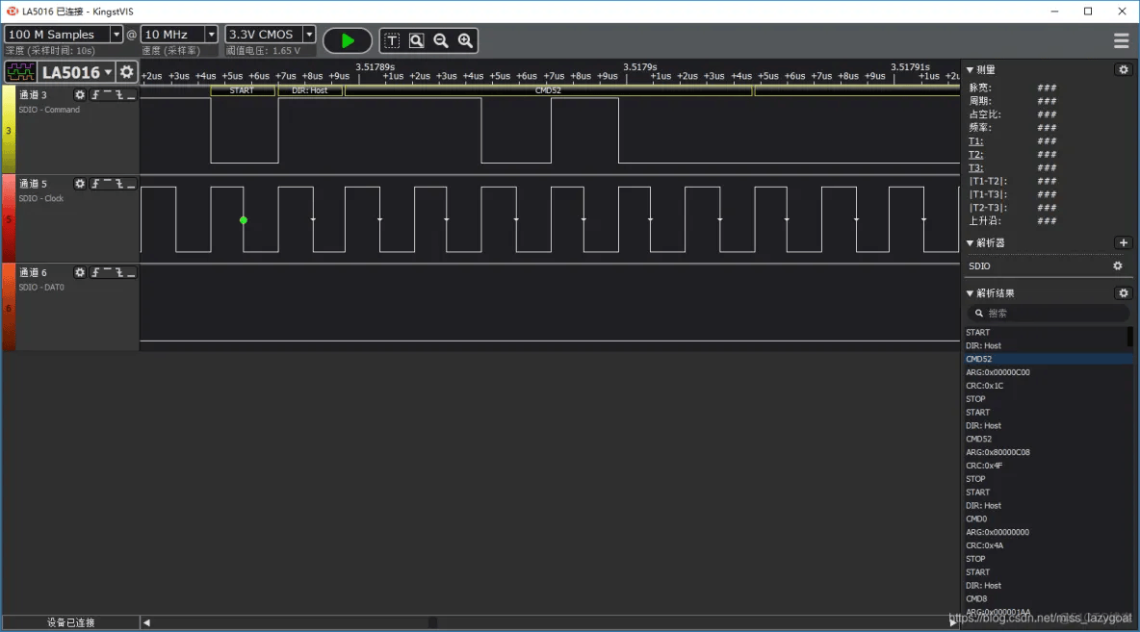
Task: Set low level trigger on channel 3
Action: click(x=131, y=95)
